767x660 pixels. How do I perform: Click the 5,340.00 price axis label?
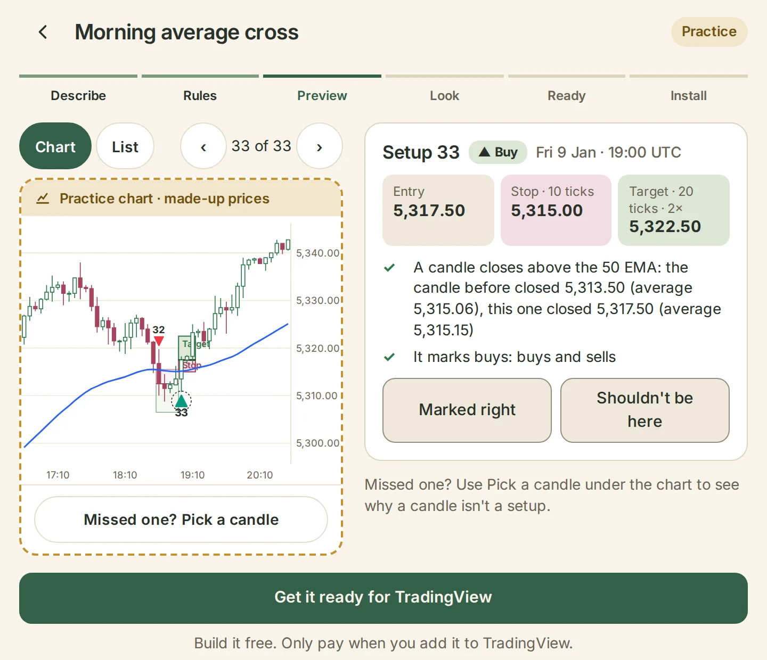pos(317,253)
